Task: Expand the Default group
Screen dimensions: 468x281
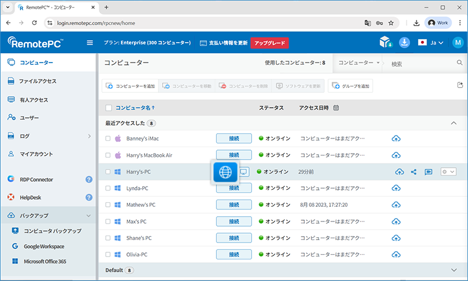Action: [454, 270]
